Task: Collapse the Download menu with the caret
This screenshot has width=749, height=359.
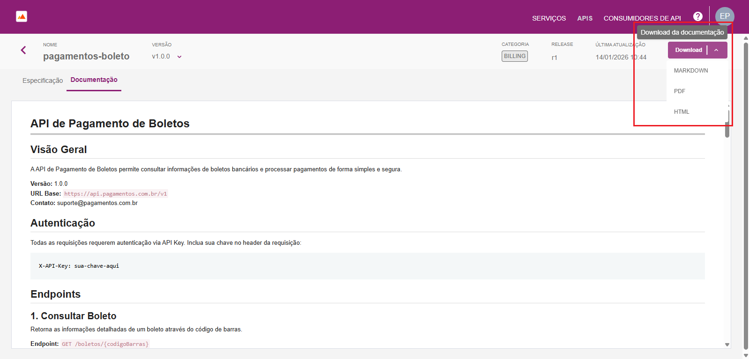Action: [x=716, y=50]
